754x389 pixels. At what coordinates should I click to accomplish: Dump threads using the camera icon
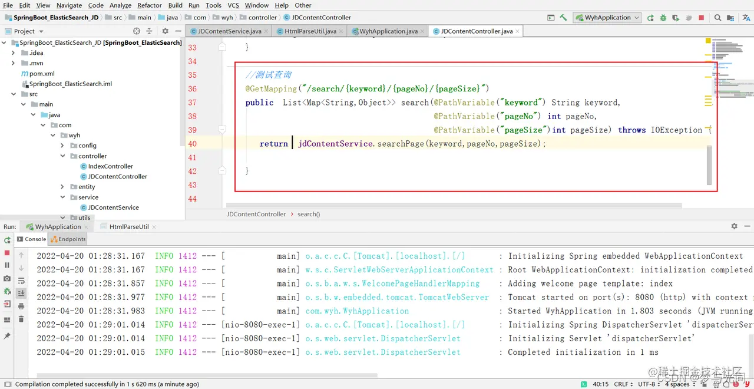(x=7, y=278)
